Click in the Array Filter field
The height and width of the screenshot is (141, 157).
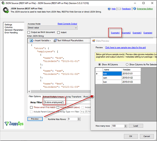coord(67,102)
